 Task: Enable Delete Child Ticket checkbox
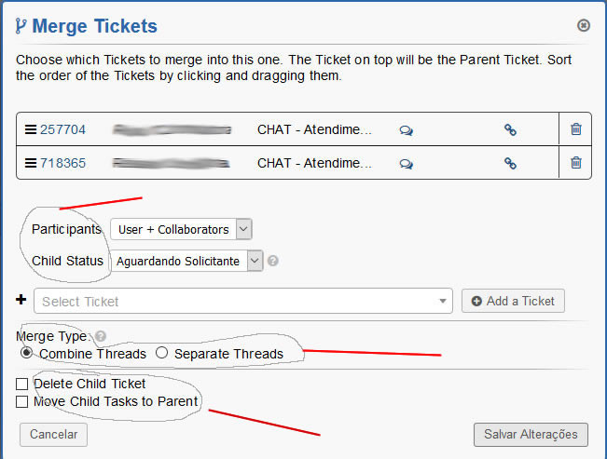(x=22, y=384)
